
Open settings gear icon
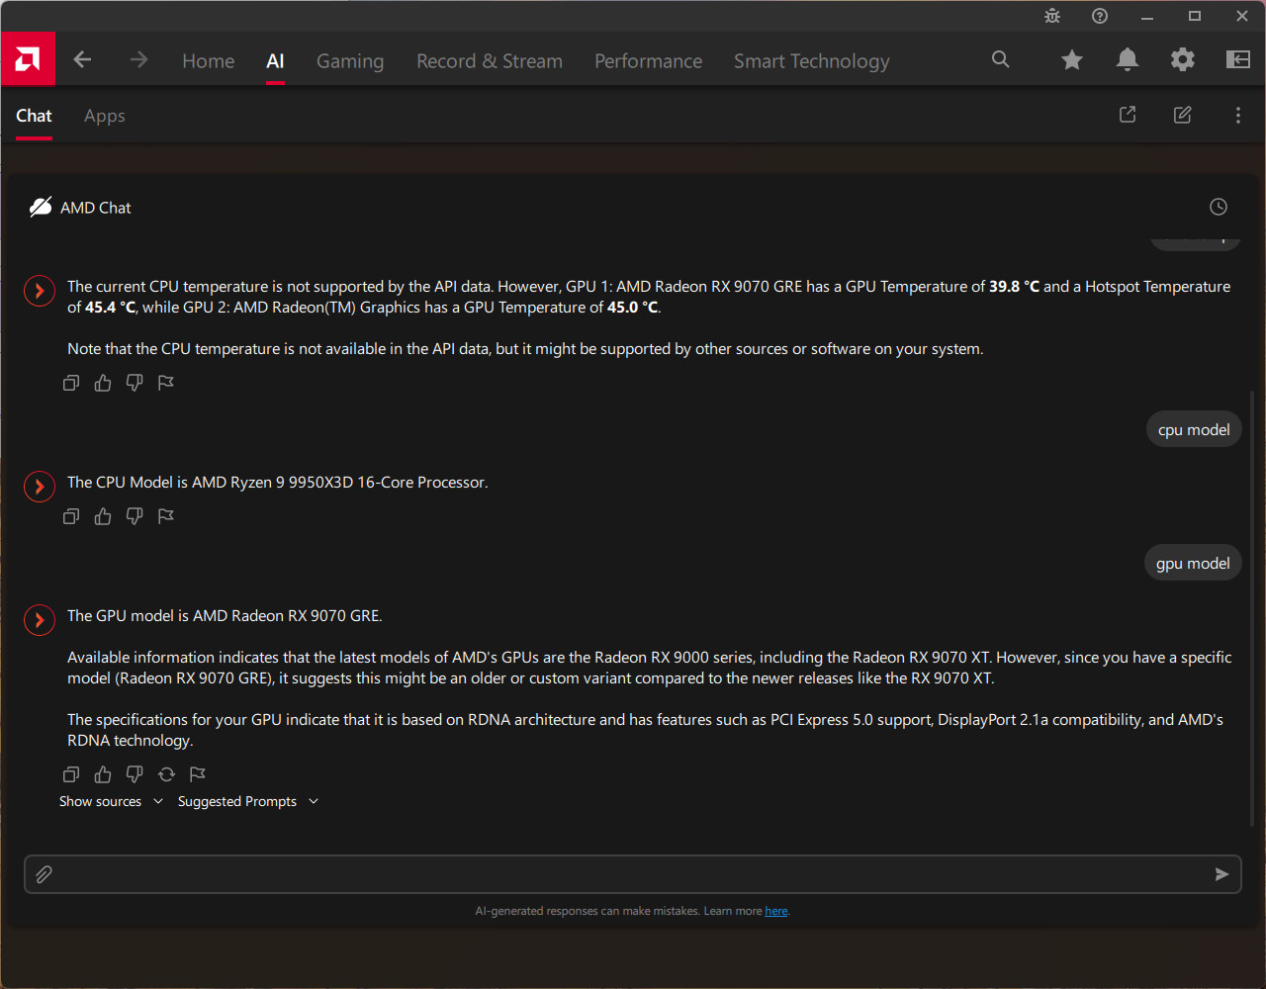click(x=1183, y=60)
